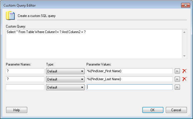Open the second row's Type dropdown

click(65, 79)
